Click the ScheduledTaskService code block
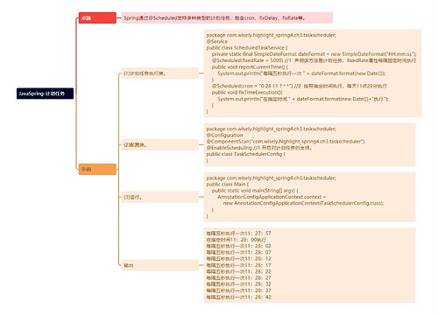Image resolution: width=438 pixels, height=315 pixels. click(313, 73)
